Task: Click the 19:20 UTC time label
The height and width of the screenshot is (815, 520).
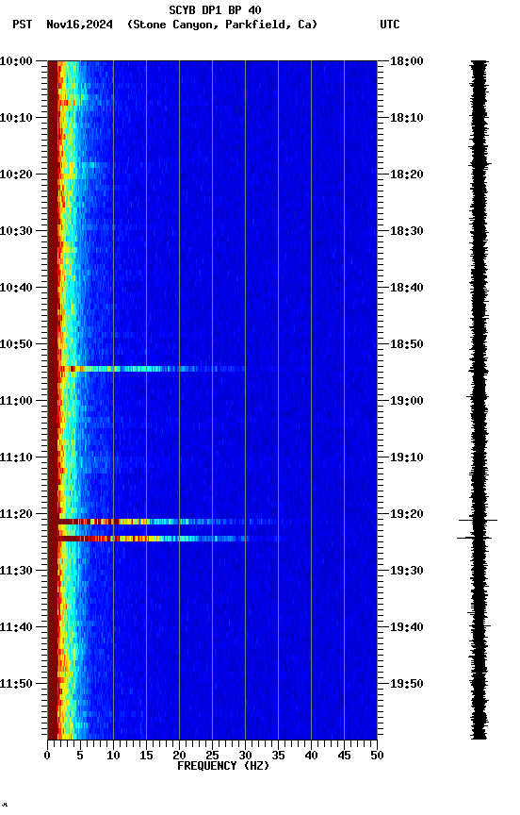Action: pos(407,515)
